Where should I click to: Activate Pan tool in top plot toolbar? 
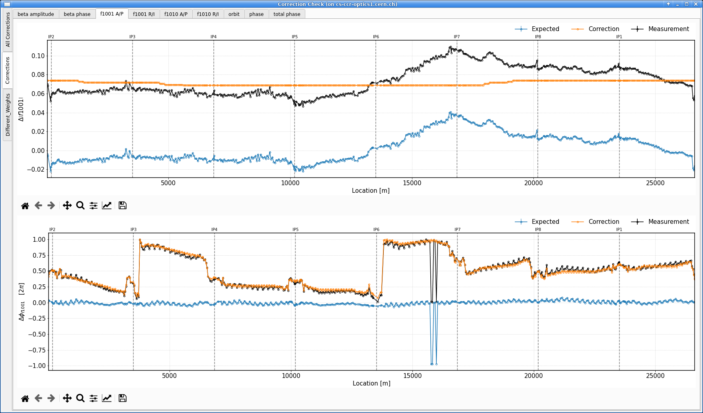click(x=67, y=206)
